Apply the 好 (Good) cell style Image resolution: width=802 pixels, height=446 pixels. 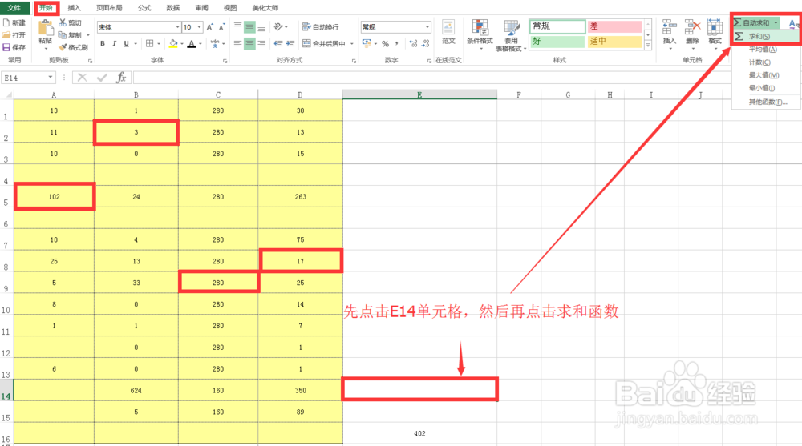pos(557,42)
